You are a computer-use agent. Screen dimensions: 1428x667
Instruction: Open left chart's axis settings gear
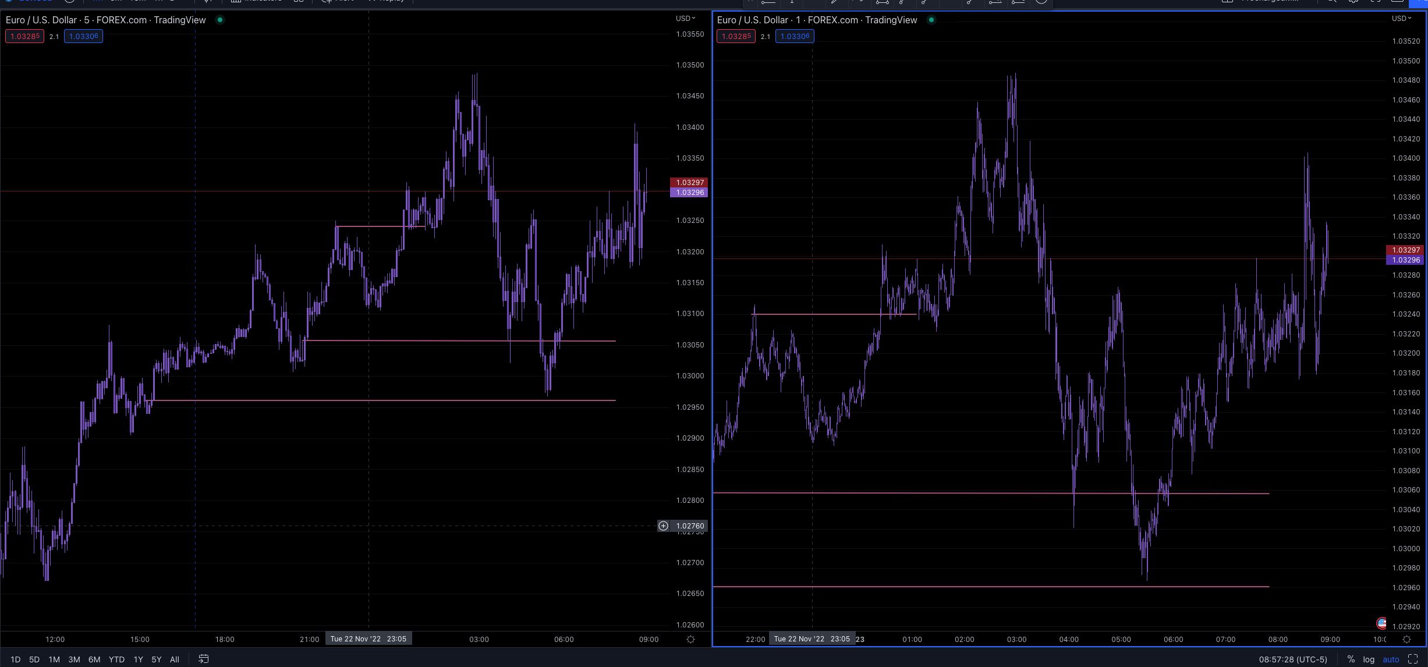(x=690, y=639)
